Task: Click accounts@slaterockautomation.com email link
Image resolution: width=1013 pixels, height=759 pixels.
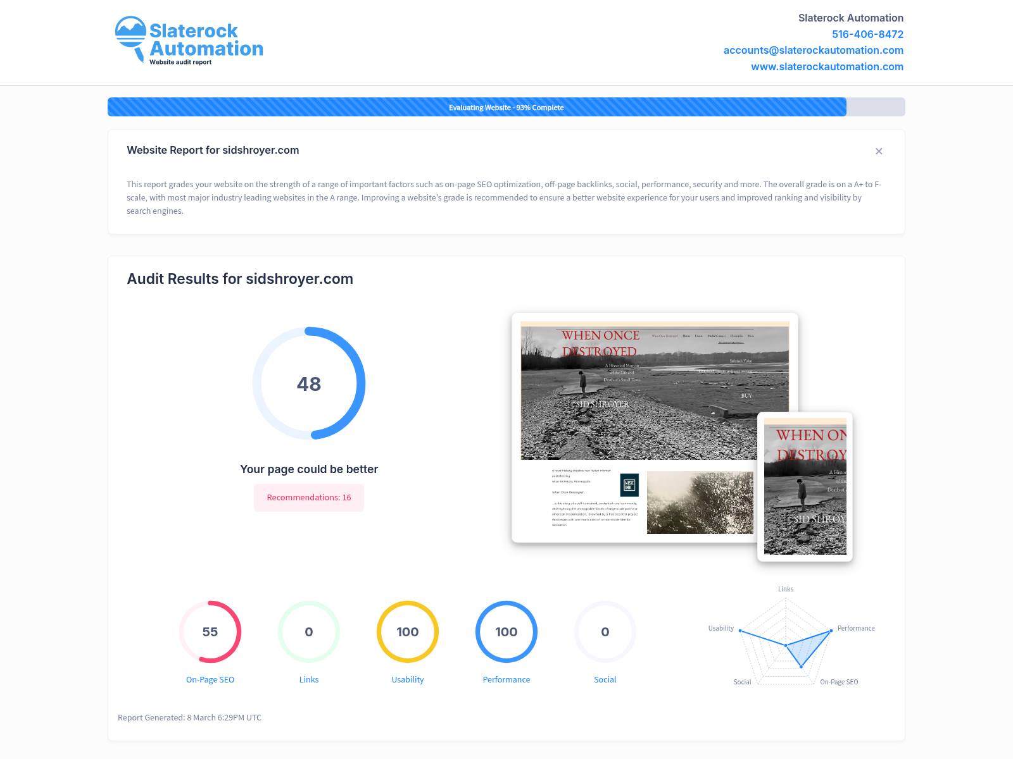Action: (813, 50)
